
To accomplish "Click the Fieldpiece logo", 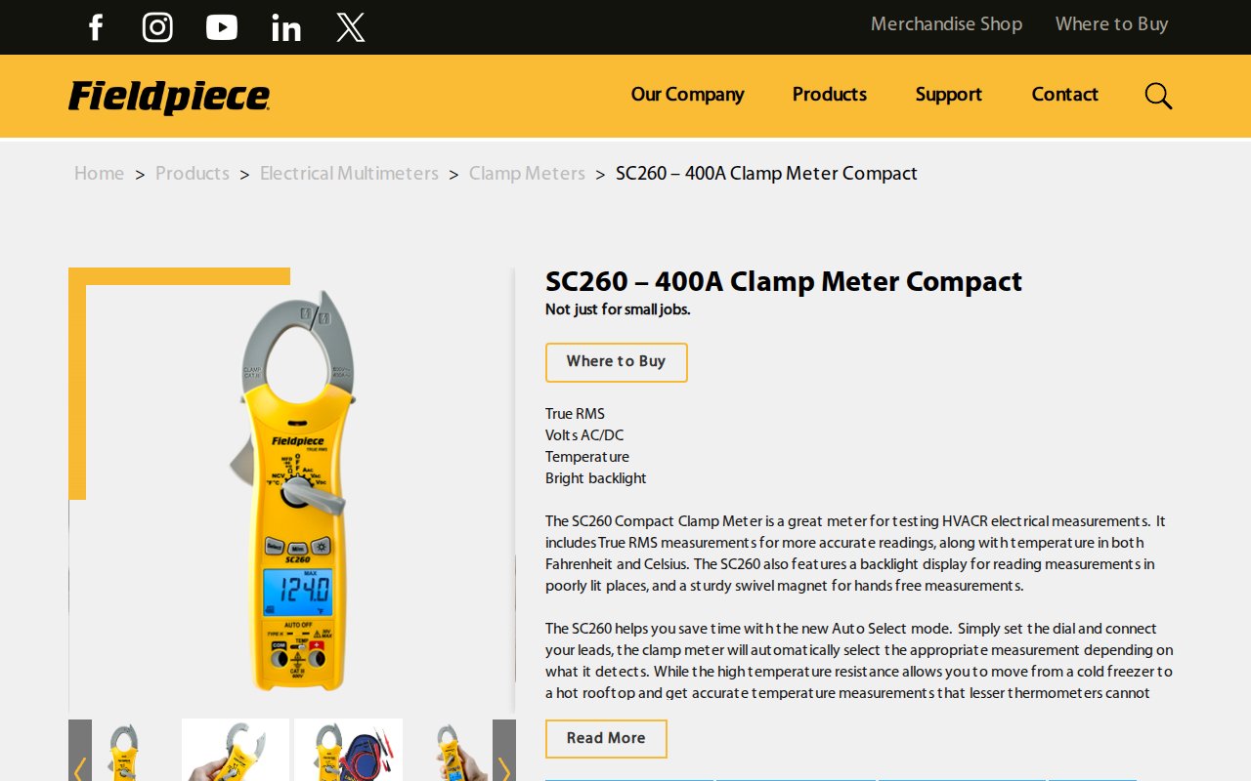I will click(x=169, y=97).
